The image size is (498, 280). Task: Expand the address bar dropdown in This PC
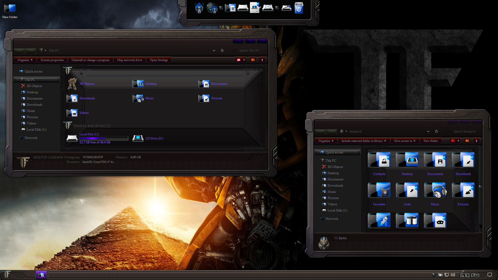214,51
